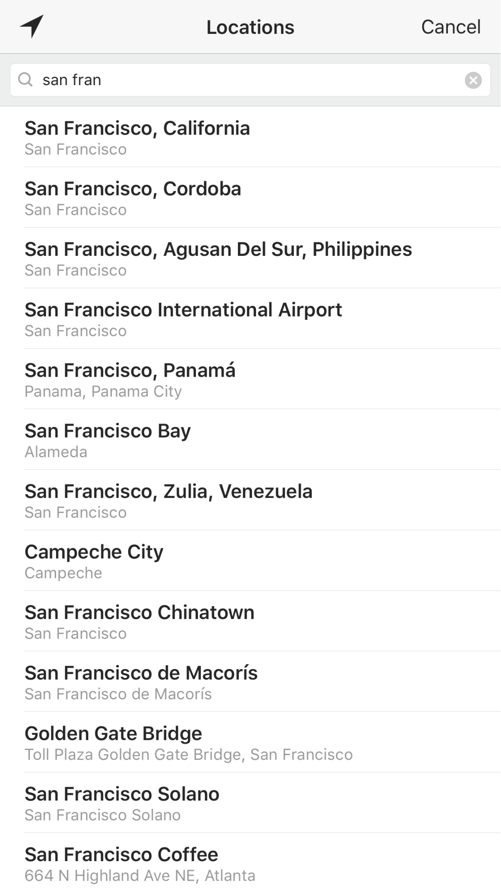Pick San Francisco, Zulia, Venezuela
The width and height of the screenshot is (501, 891).
point(168,501)
